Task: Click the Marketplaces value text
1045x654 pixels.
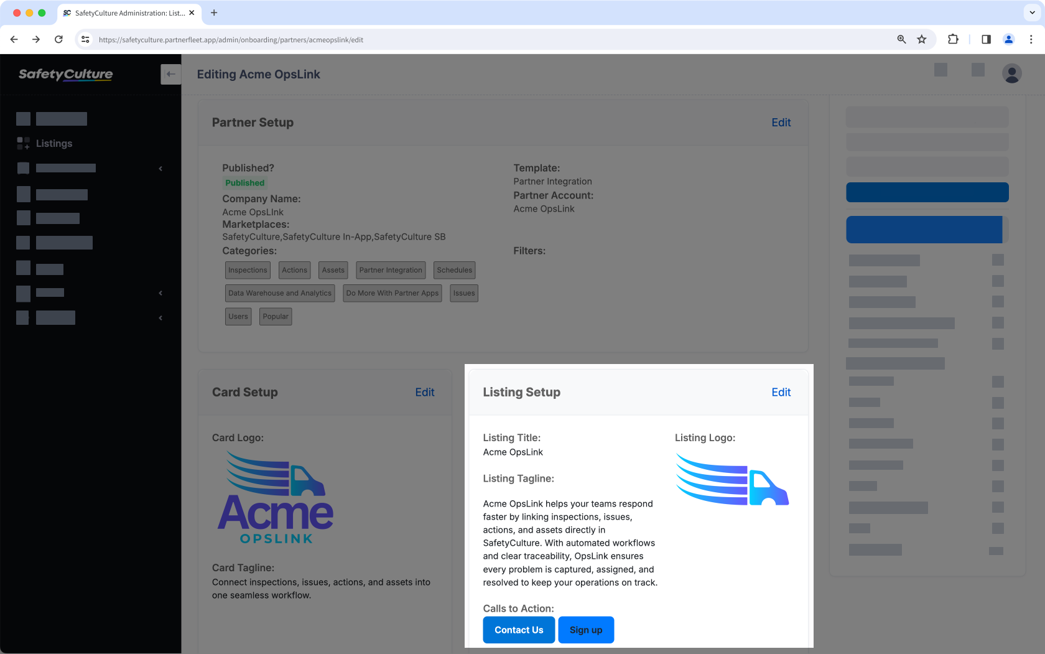Action: [x=334, y=237]
